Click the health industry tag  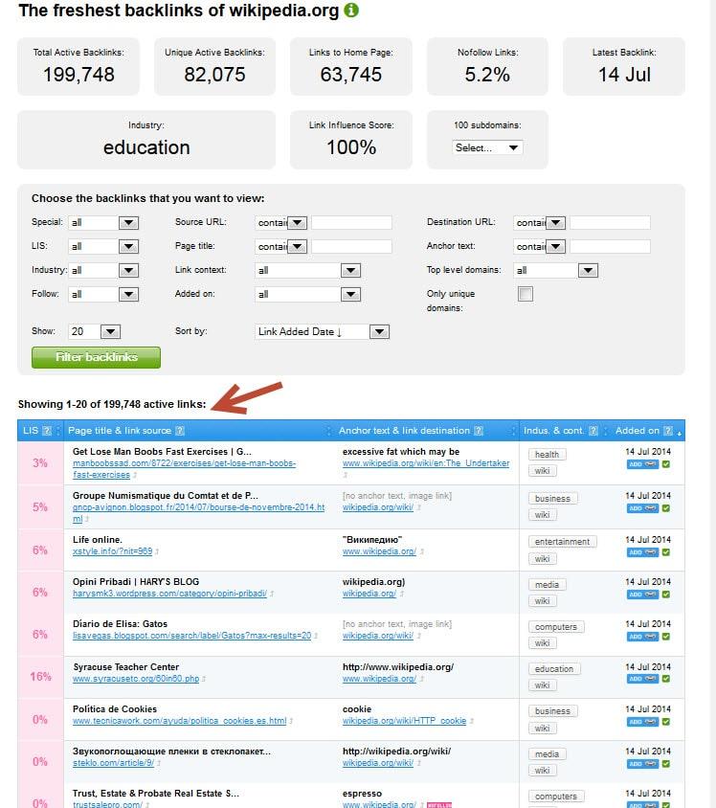547,455
